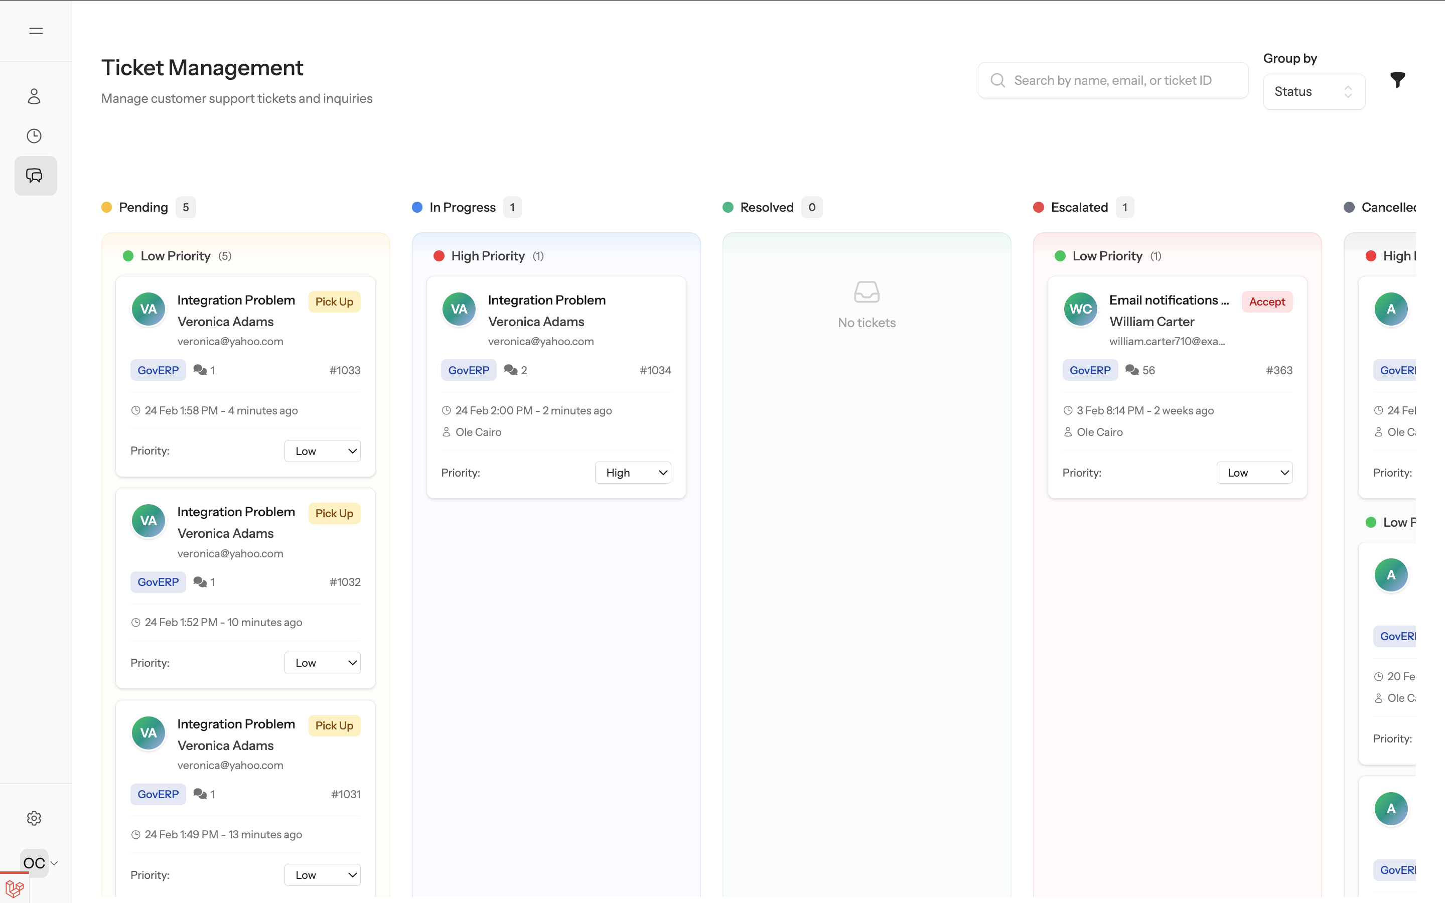Click the GovERP tag on ticket #1031
The image size is (1445, 903).
158,794
